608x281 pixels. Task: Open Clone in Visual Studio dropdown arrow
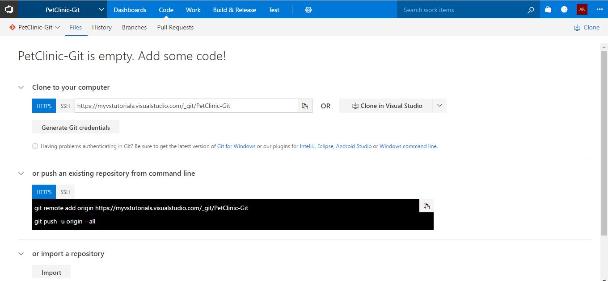pos(439,106)
